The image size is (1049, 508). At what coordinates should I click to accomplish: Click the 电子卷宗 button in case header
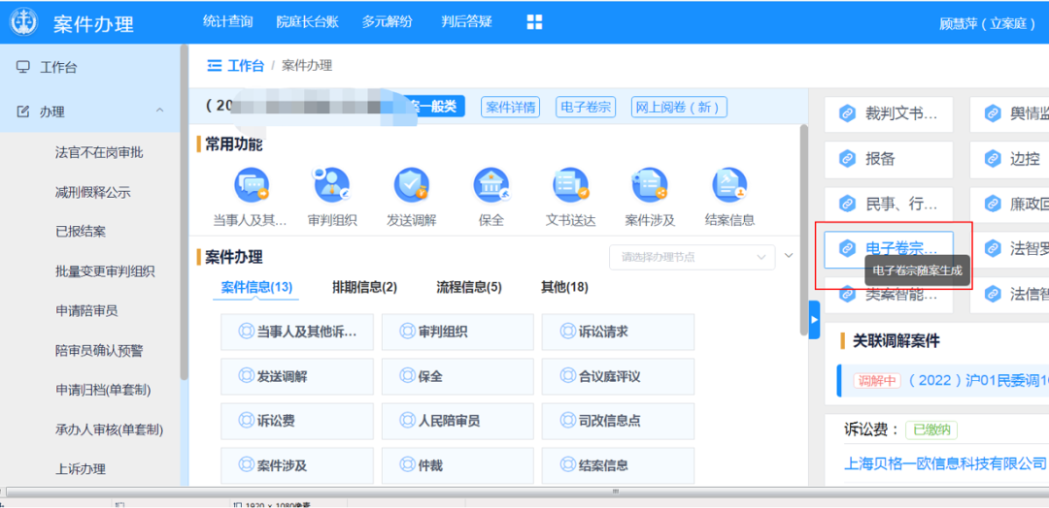[x=586, y=107]
